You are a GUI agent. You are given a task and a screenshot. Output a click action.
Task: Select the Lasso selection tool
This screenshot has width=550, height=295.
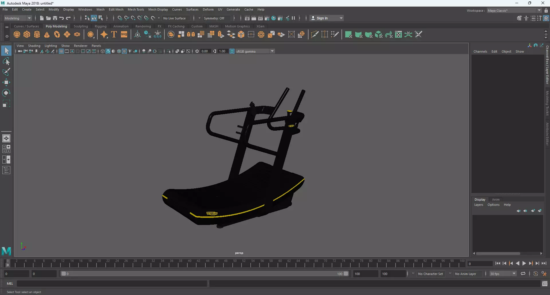click(x=6, y=61)
